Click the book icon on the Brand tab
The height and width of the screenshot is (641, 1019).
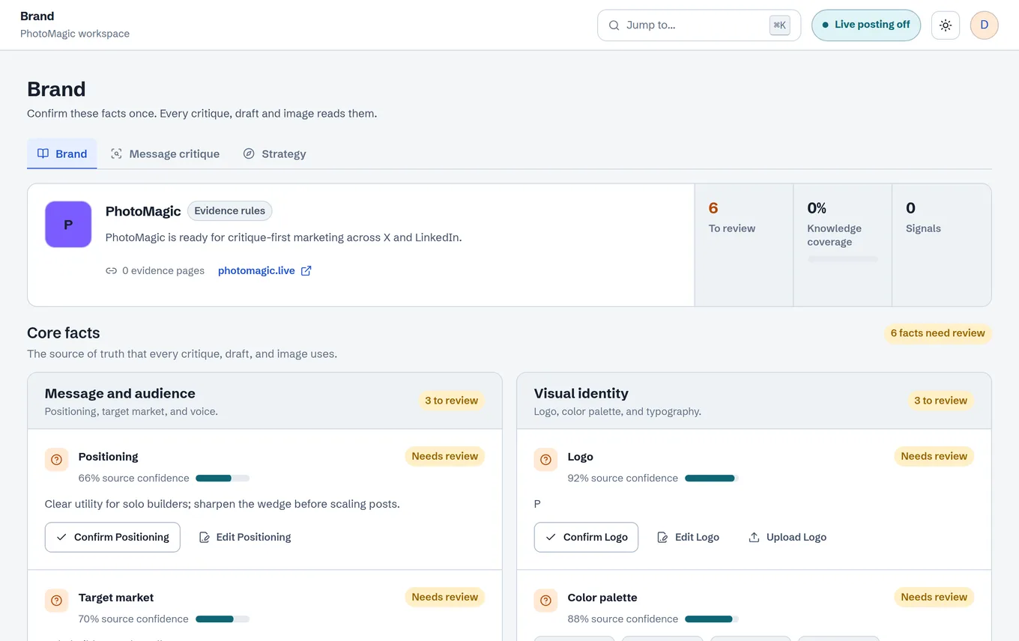tap(43, 154)
